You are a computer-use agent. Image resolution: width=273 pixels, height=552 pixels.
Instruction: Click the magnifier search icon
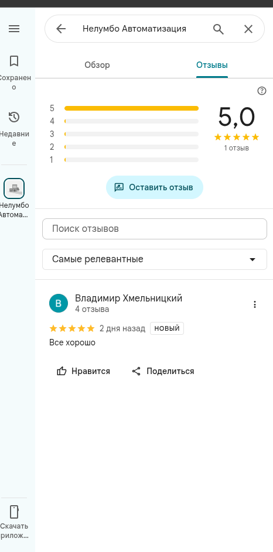219,29
